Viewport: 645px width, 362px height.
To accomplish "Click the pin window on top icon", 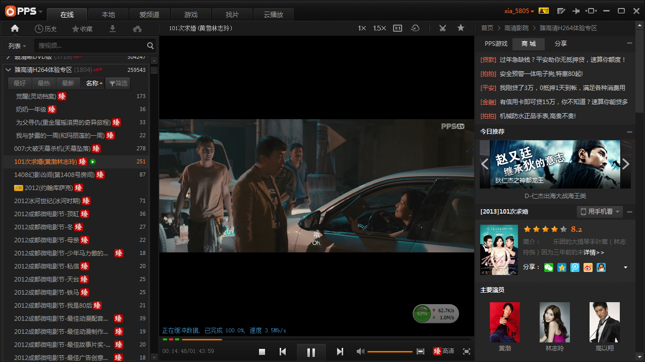I will pyautogui.click(x=576, y=11).
